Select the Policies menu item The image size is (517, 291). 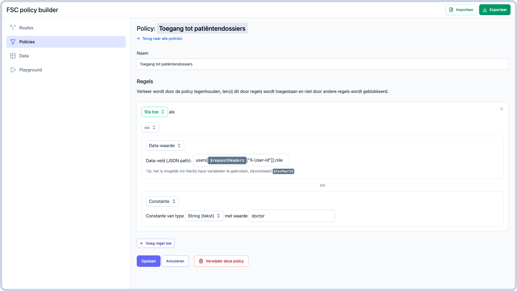pyautogui.click(x=66, y=41)
